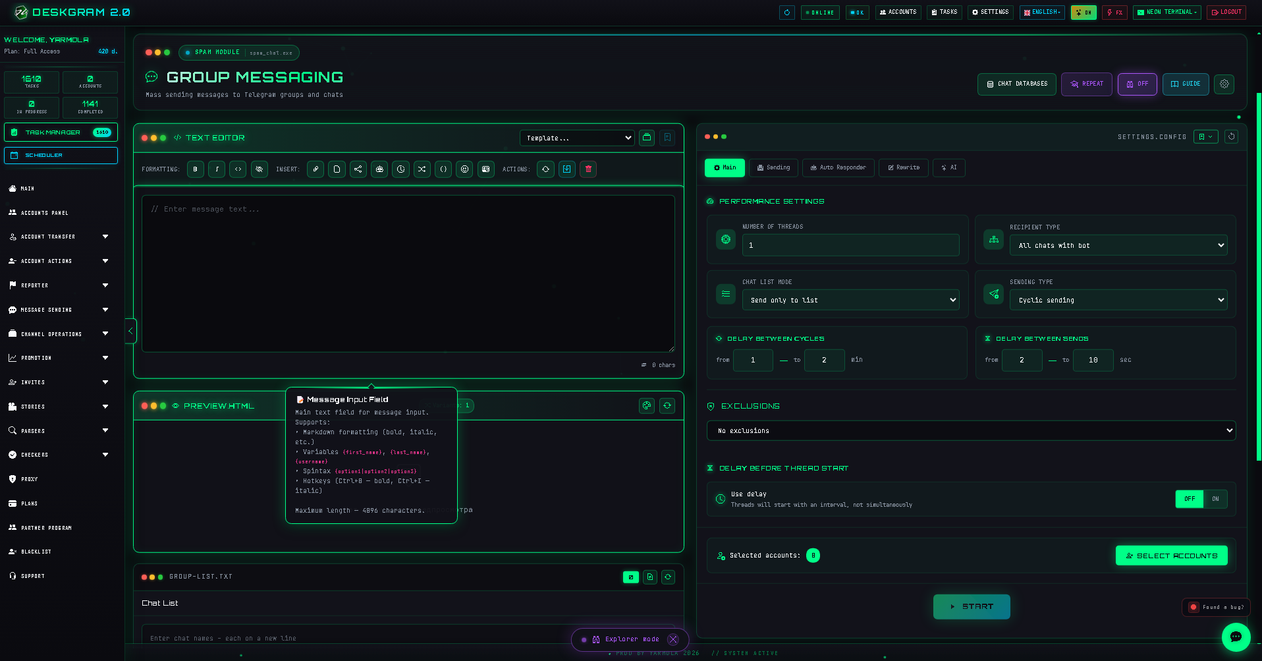Click the Select Accounts button
This screenshot has height=661, width=1262.
(1171, 556)
